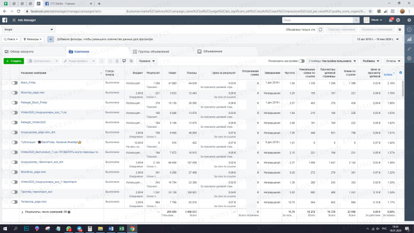Sort by the Показы column header
Viewport: 414px width, 233px height.
pos(191,73)
